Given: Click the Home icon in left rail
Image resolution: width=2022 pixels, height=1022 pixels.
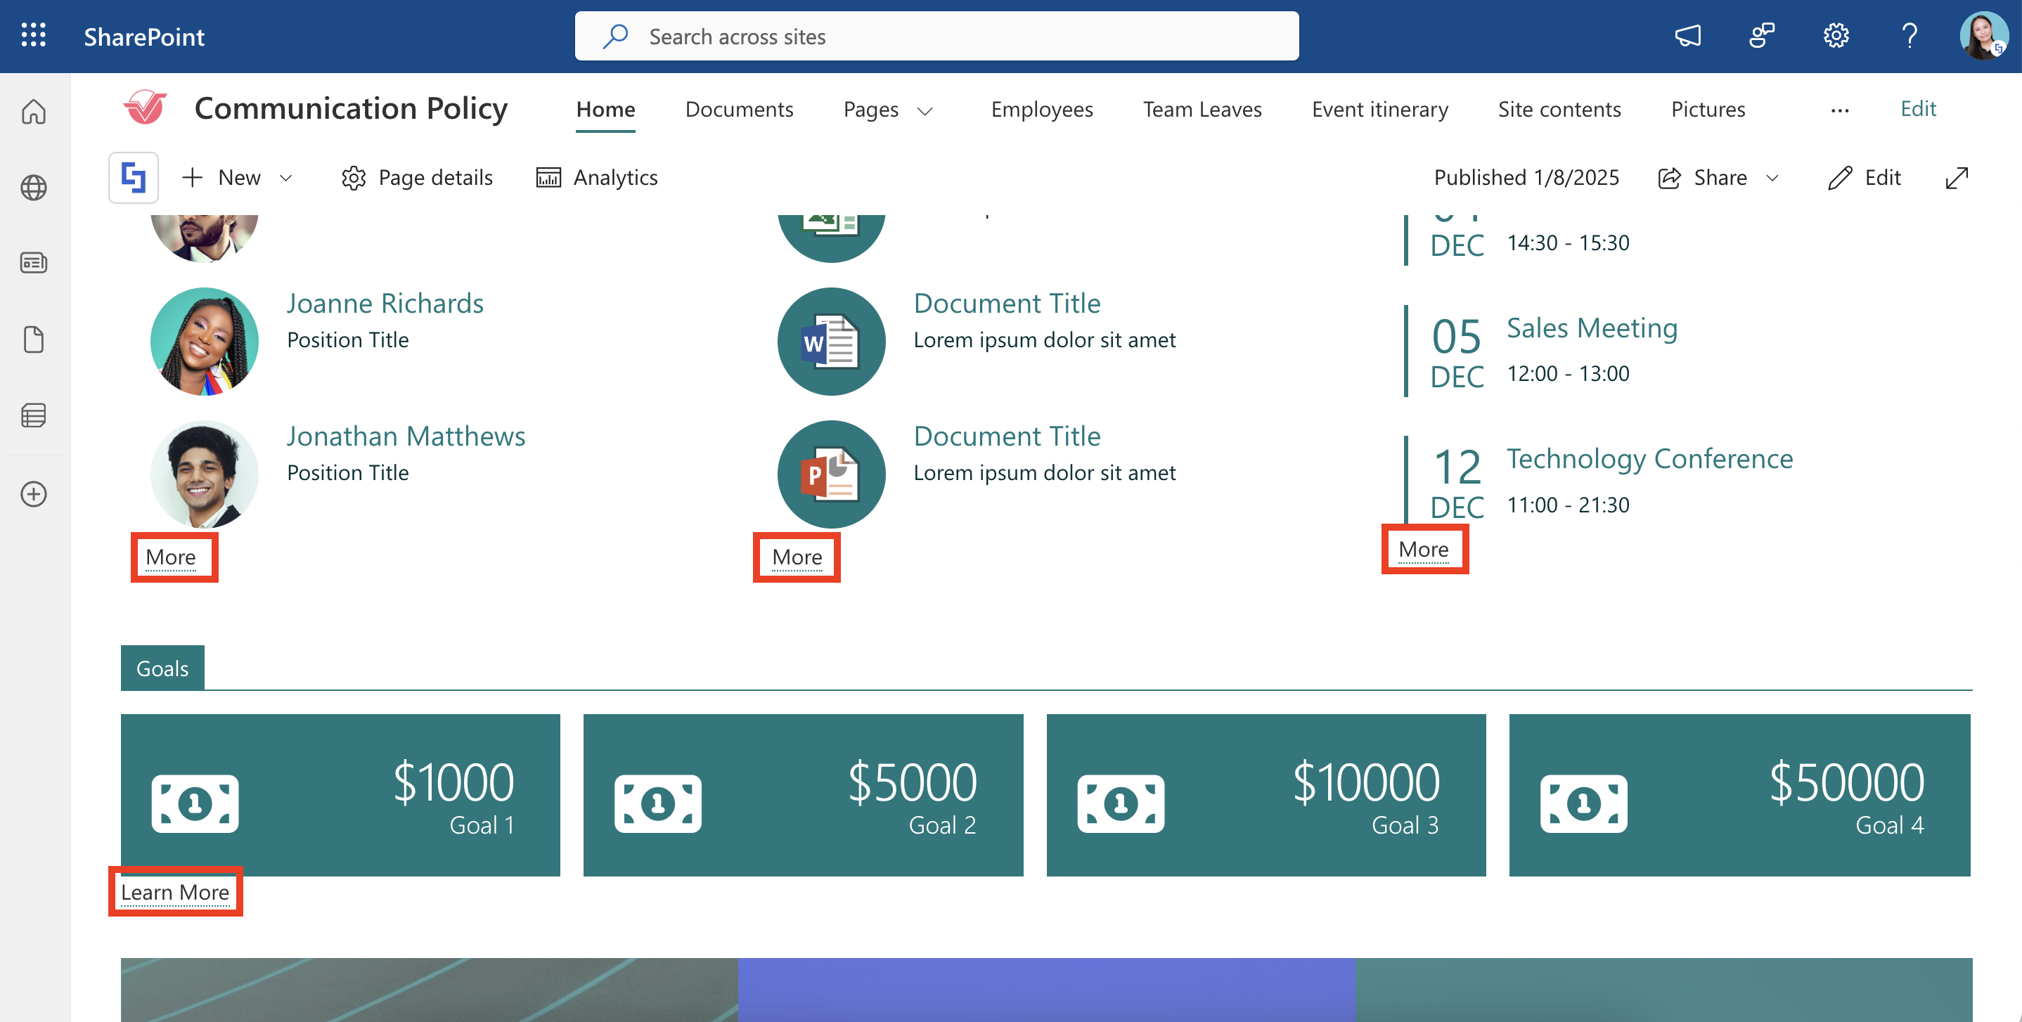Looking at the screenshot, I should (33, 112).
